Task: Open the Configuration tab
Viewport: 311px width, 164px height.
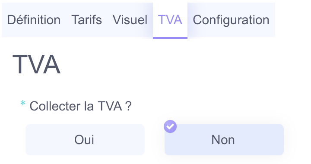Action: pos(231,20)
